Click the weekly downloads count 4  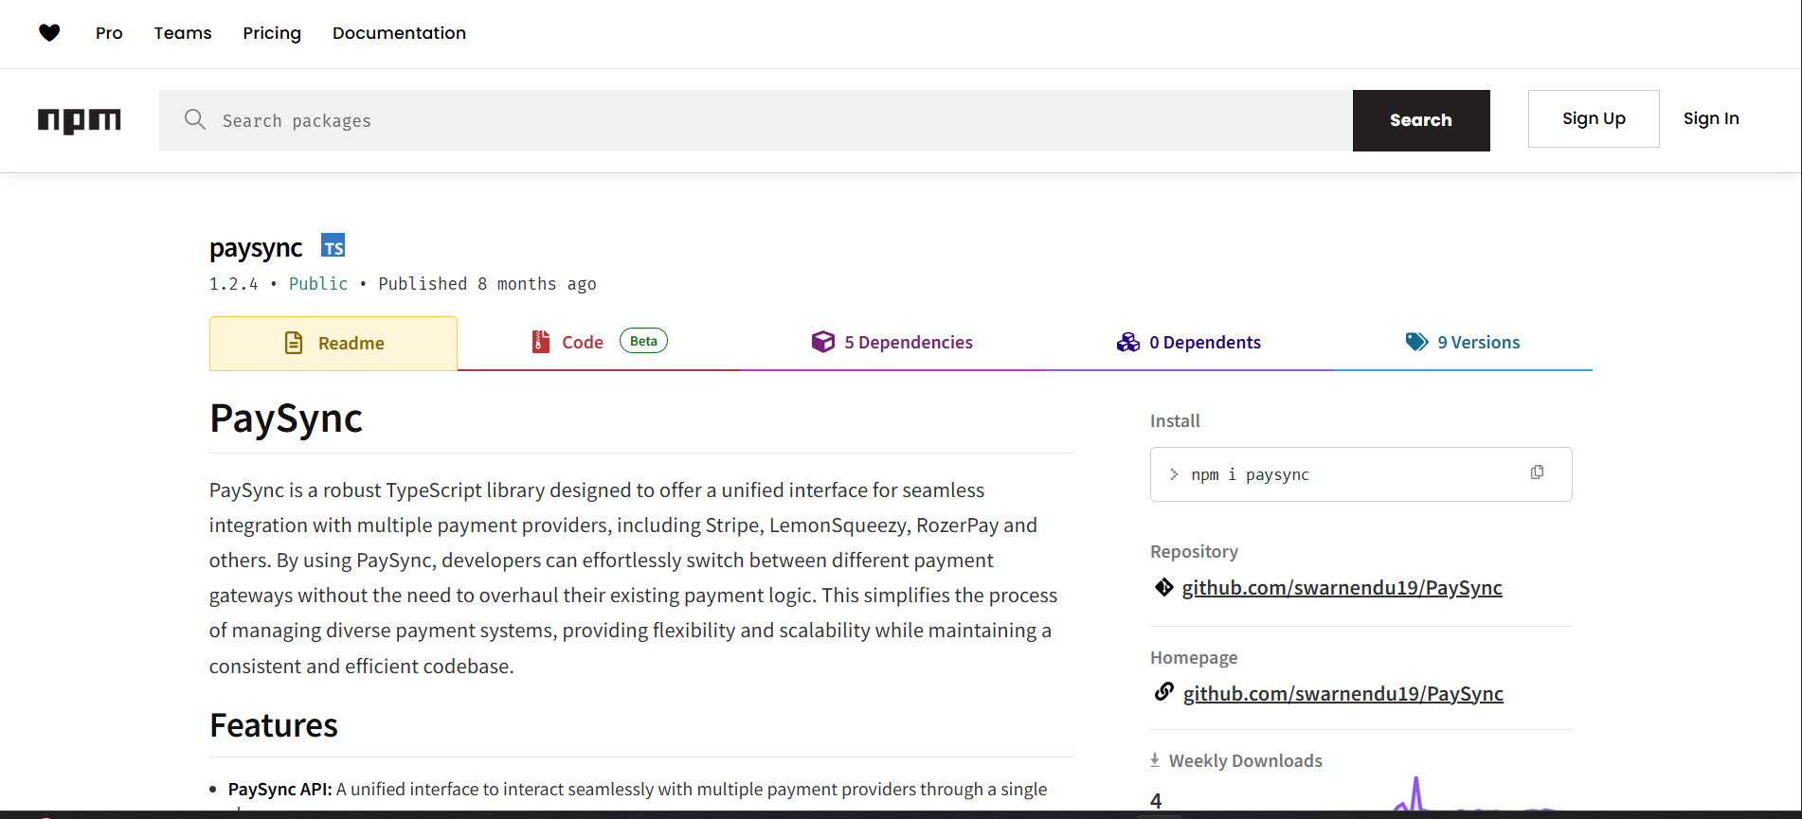(x=1156, y=801)
